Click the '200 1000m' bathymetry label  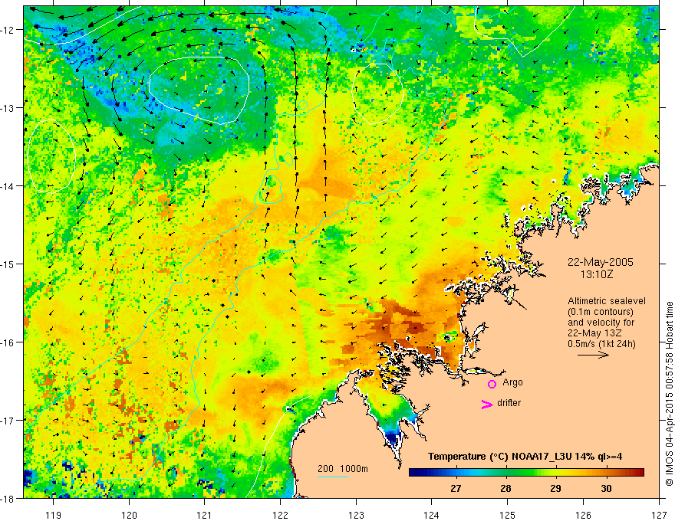pos(343,469)
